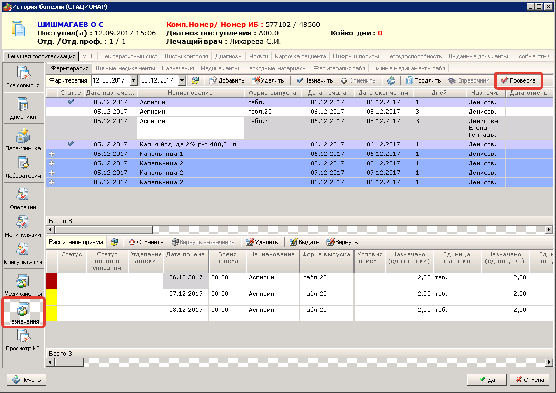The height and width of the screenshot is (393, 556).
Task: Click the printer icon in Фармтерапия toolbar
Action: 391,80
